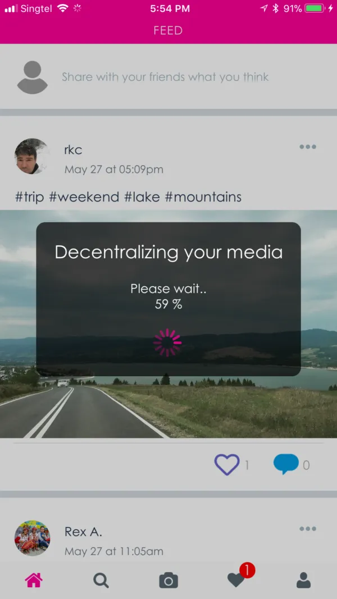
Task: Open the Profile person tab icon
Action: (x=303, y=580)
